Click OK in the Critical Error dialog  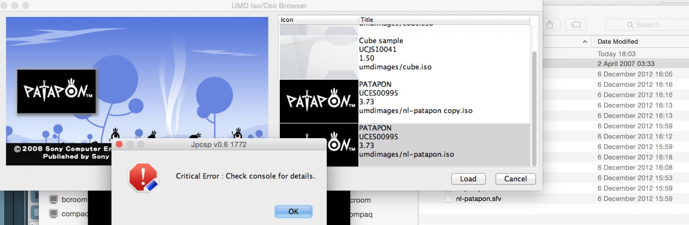pos(293,212)
